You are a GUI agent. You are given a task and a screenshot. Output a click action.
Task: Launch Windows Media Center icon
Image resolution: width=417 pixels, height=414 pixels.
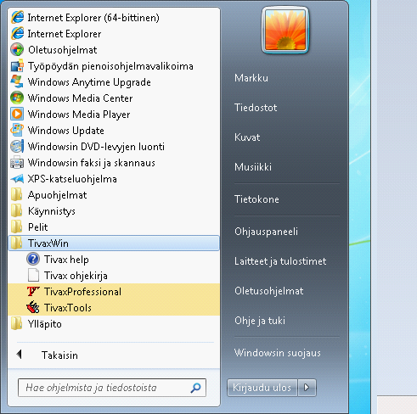click(x=17, y=98)
